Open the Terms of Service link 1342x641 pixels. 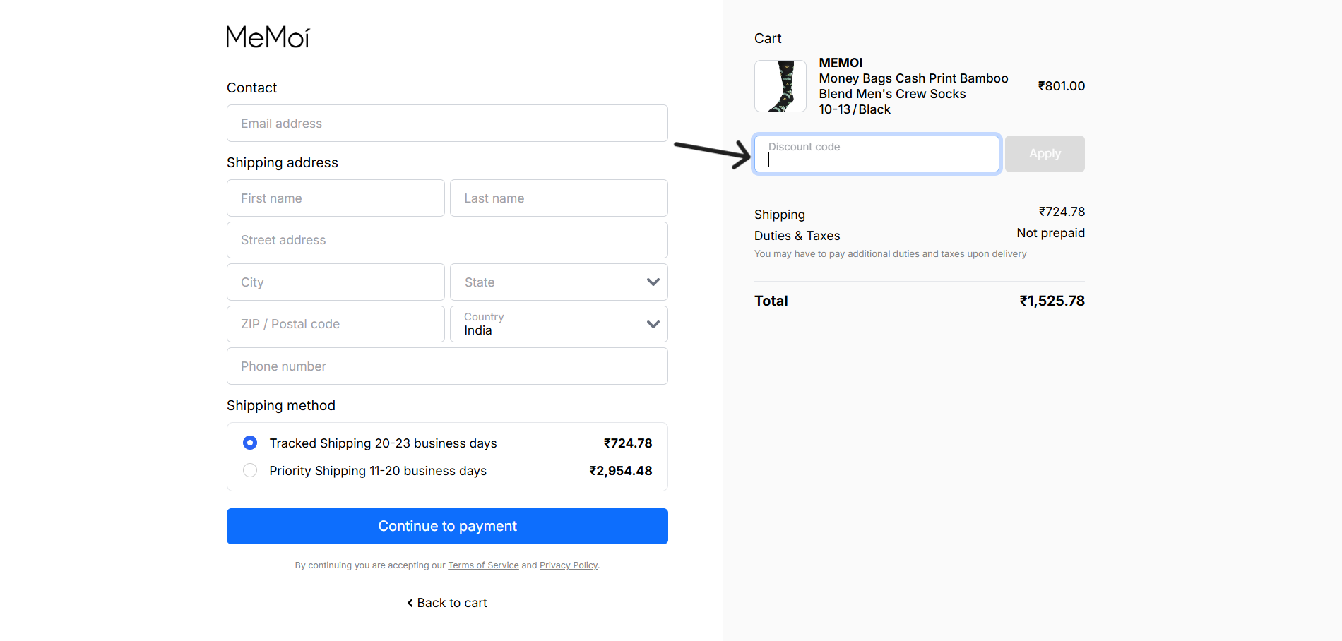(x=483, y=565)
